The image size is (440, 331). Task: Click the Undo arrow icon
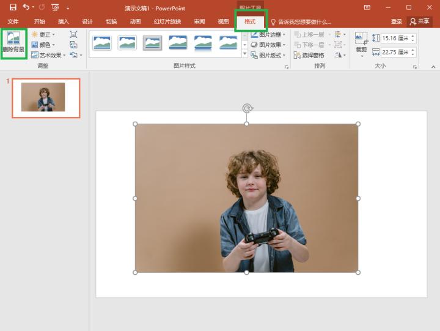(26, 7)
